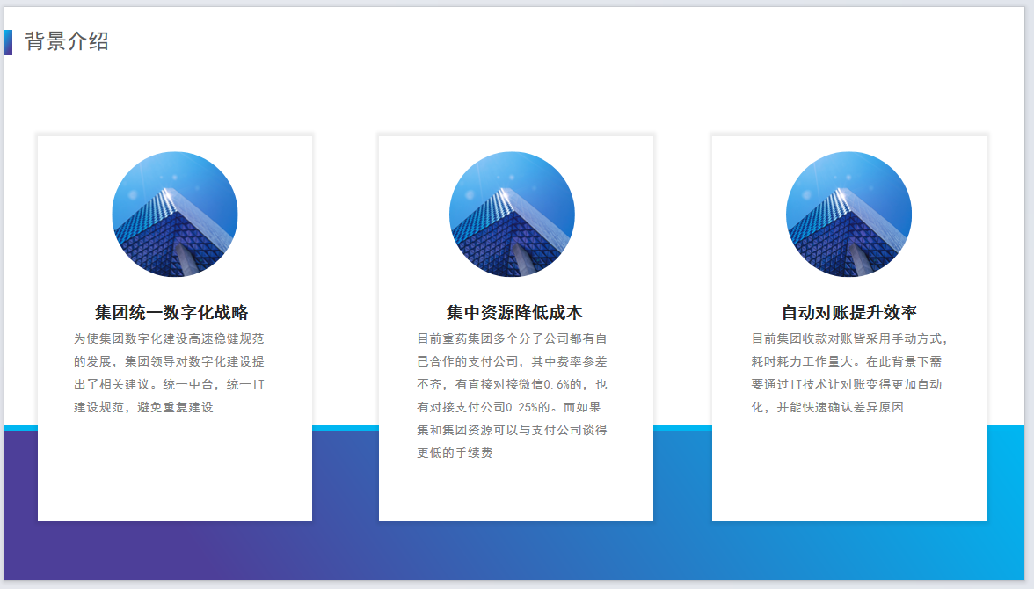The image size is (1034, 589).
Task: Select the heading 自动对账提升效率
Action: click(849, 312)
